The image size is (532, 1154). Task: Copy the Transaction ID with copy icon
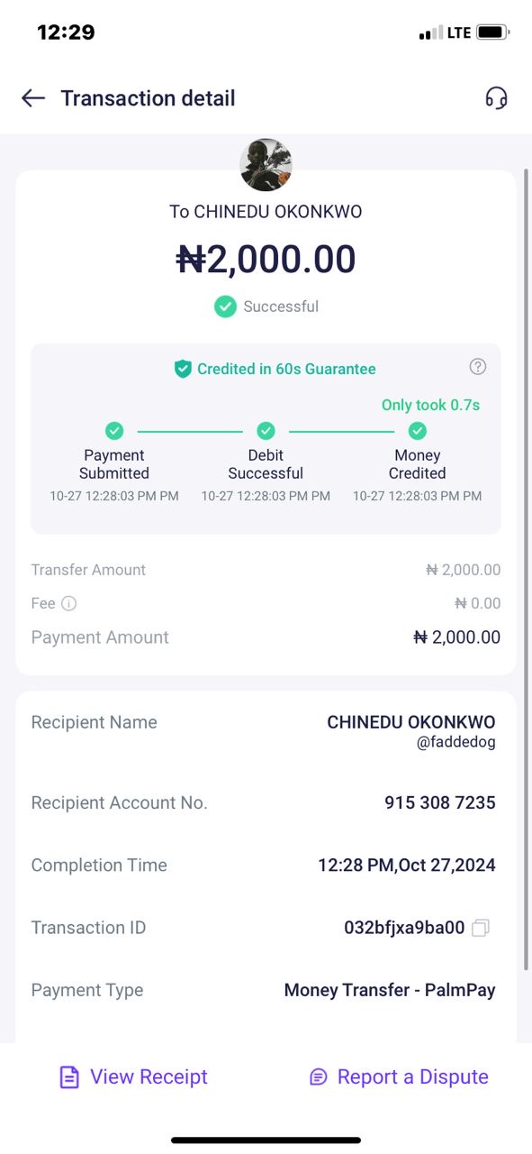point(481,928)
